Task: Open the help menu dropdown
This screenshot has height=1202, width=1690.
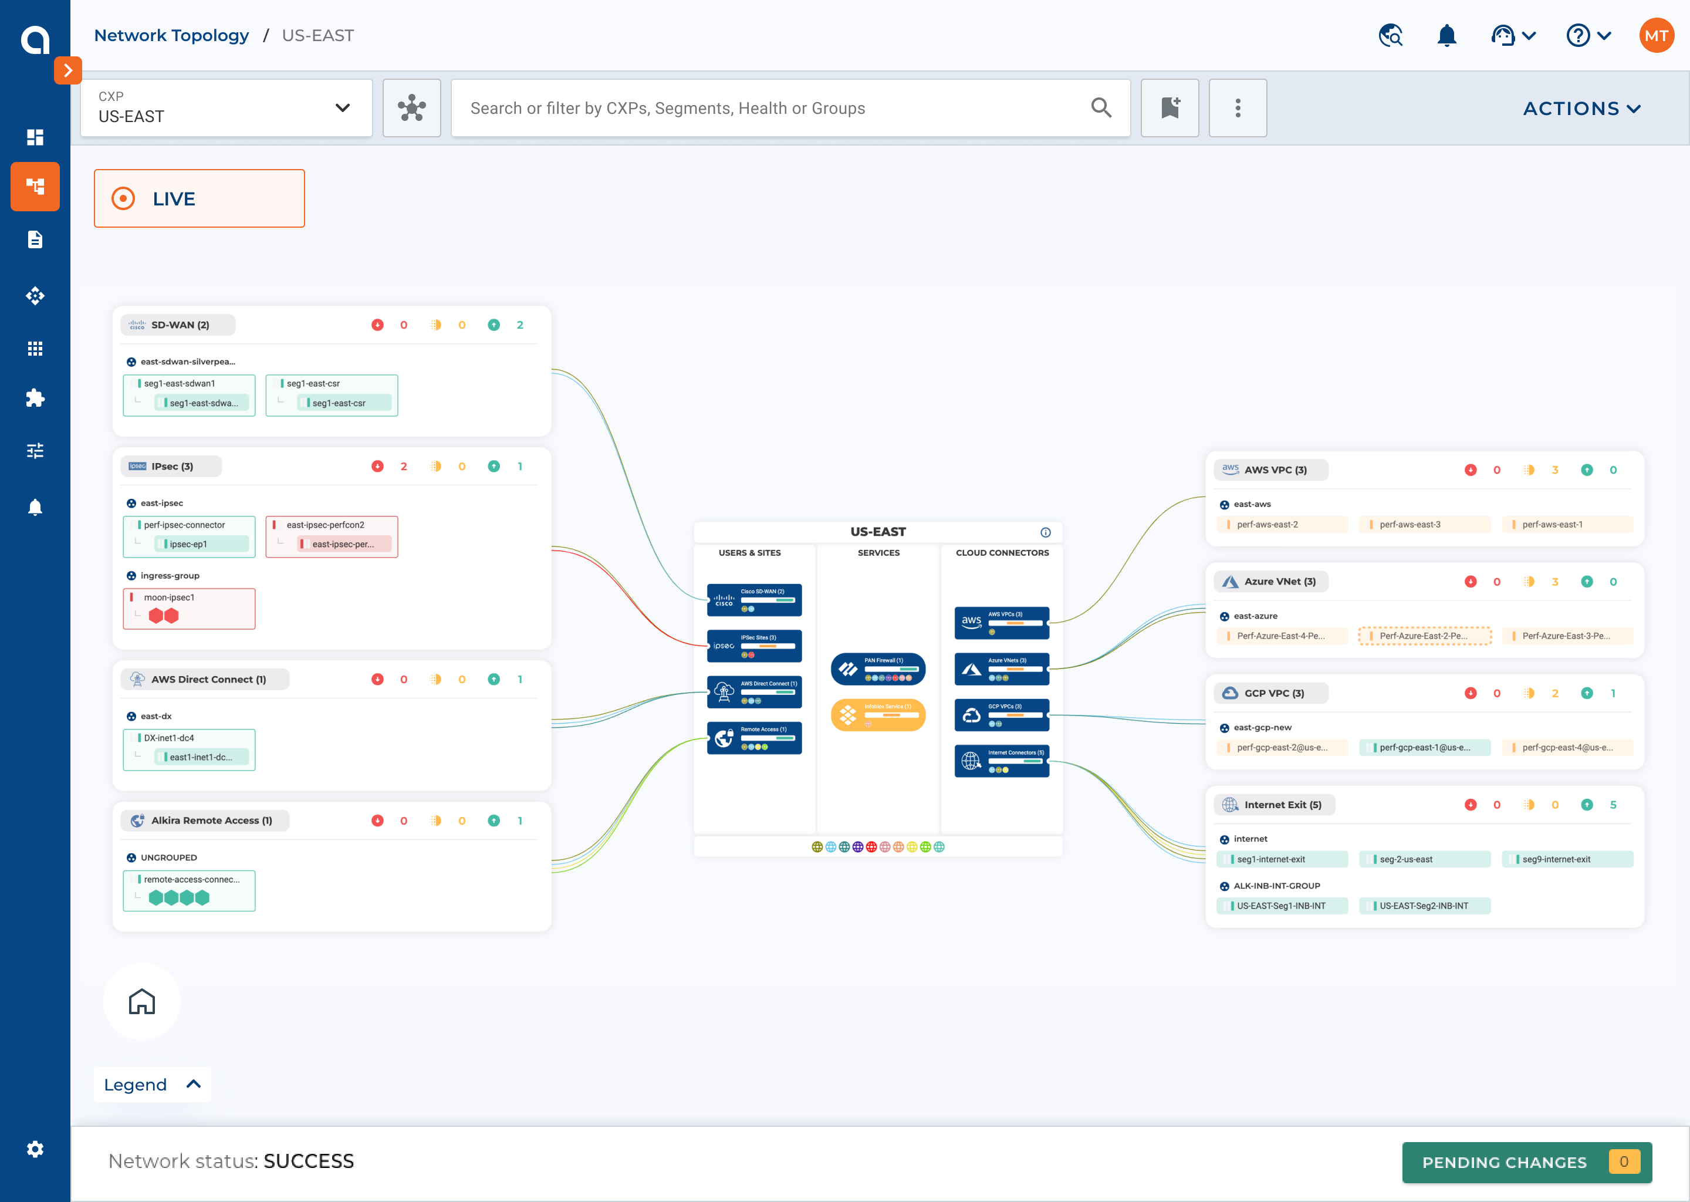Action: (1588, 36)
